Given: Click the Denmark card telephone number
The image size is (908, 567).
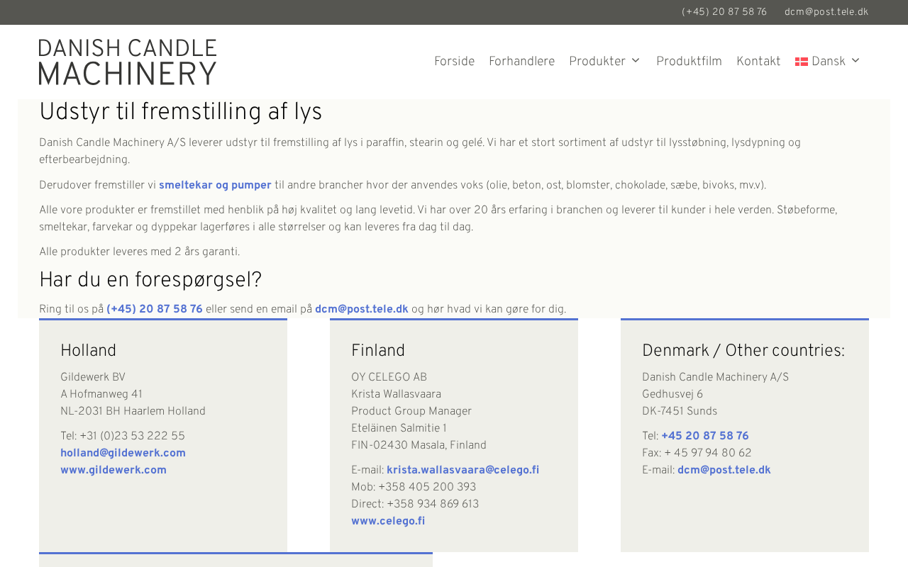Looking at the screenshot, I should click(x=704, y=436).
